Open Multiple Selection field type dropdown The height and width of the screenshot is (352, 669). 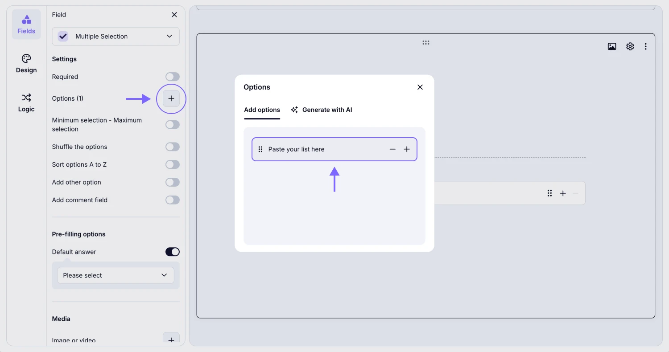tap(116, 37)
